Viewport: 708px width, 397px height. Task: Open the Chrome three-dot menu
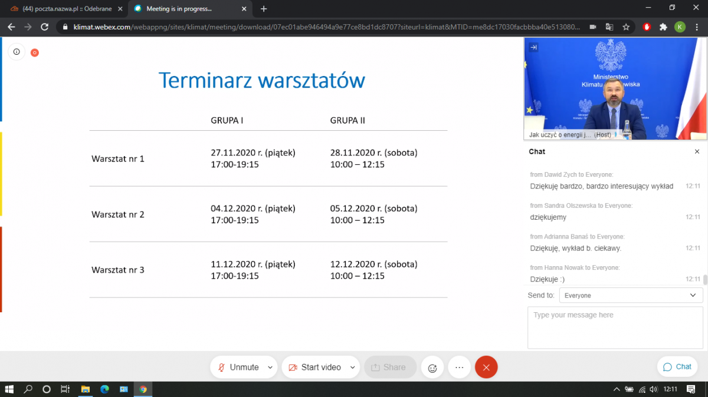(697, 27)
